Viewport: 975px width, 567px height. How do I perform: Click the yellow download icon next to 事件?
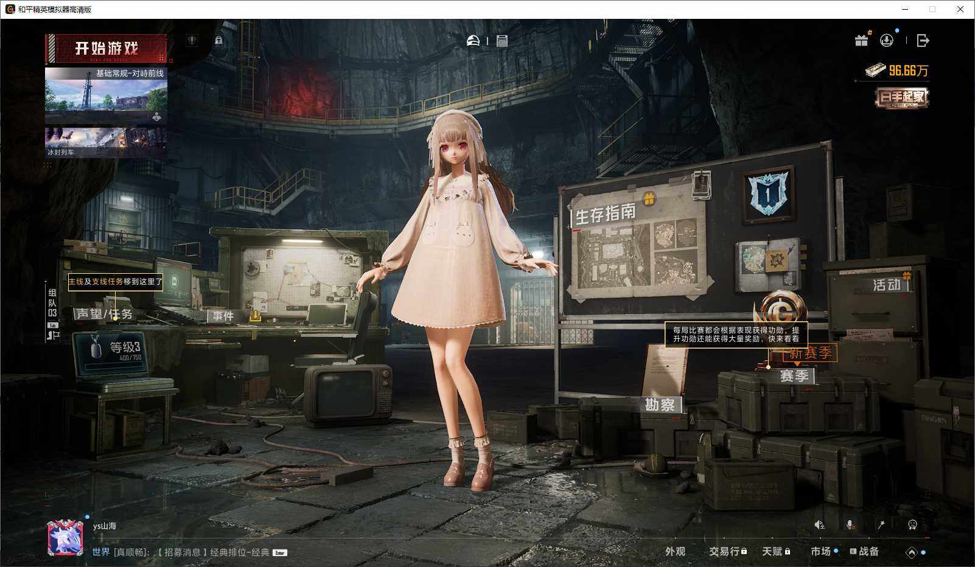point(256,316)
